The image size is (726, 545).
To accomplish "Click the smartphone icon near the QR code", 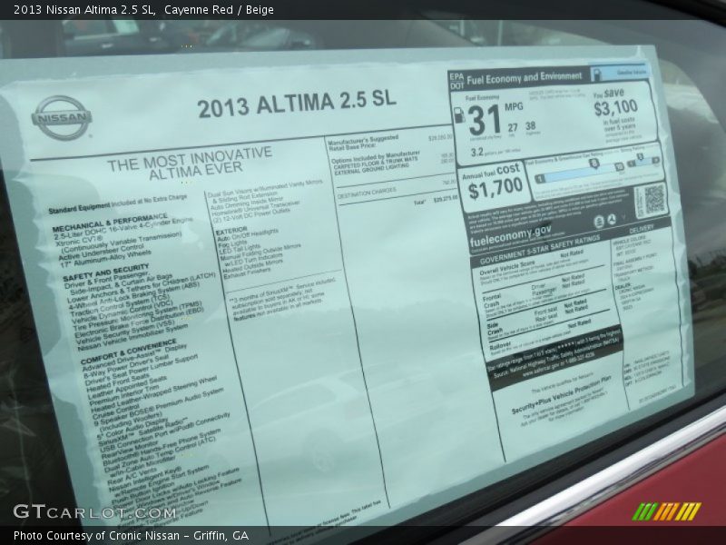I will pyautogui.click(x=599, y=222).
